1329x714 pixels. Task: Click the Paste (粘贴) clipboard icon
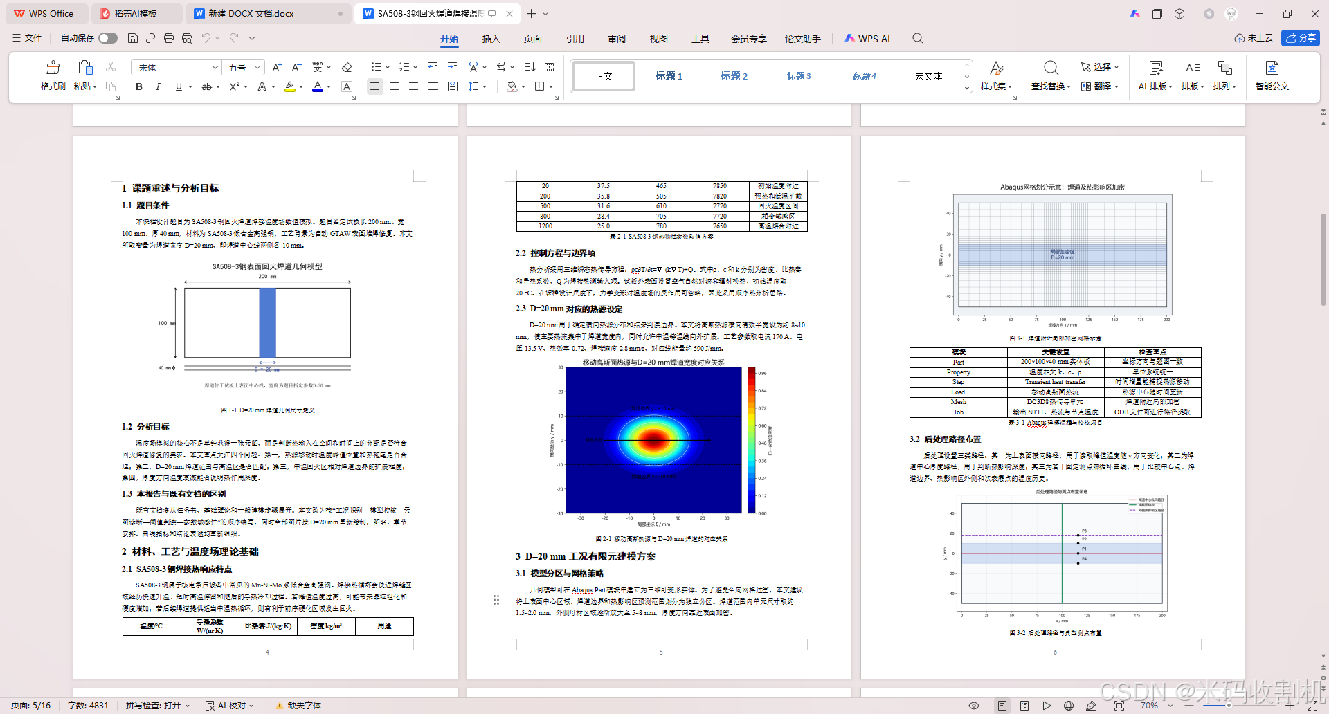click(x=85, y=68)
